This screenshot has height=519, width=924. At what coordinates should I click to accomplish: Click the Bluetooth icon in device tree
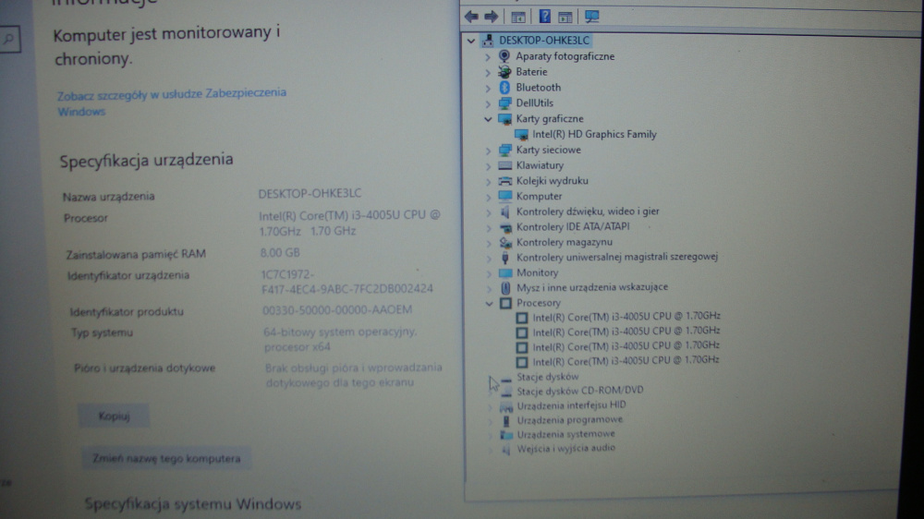[x=505, y=88]
